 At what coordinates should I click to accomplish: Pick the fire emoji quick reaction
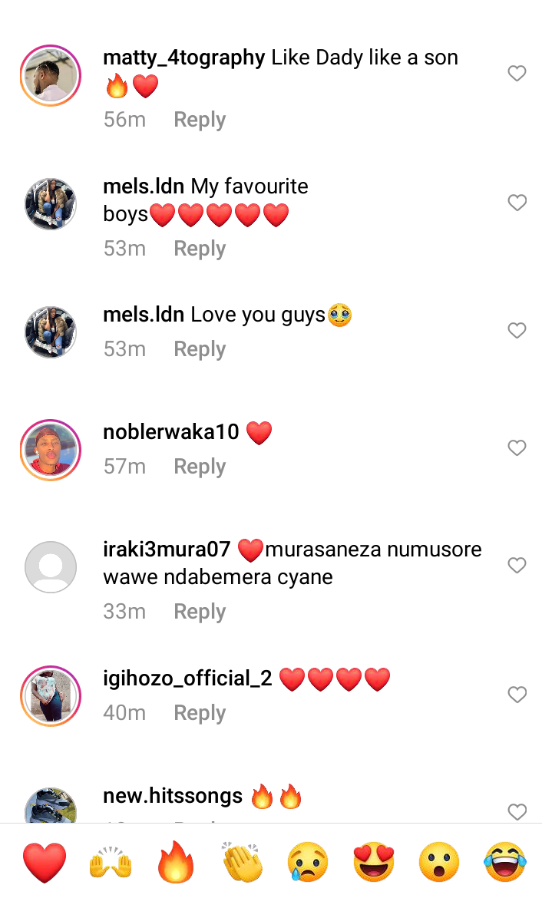click(x=176, y=862)
